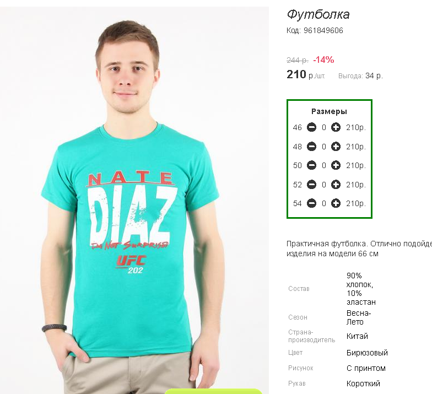Decrease quantity for size 46
The width and height of the screenshot is (432, 394).
[312, 127]
